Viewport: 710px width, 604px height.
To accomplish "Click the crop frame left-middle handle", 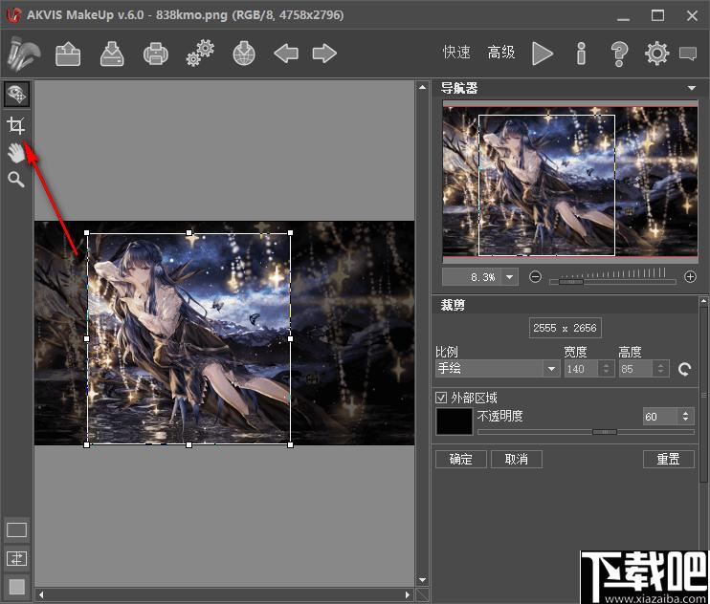I will (87, 338).
